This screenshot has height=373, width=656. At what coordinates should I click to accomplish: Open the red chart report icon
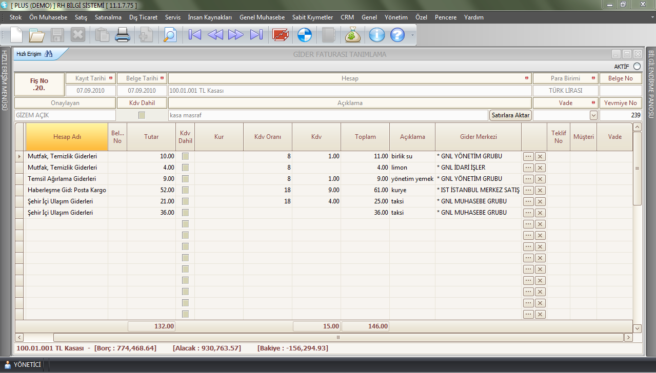(281, 35)
